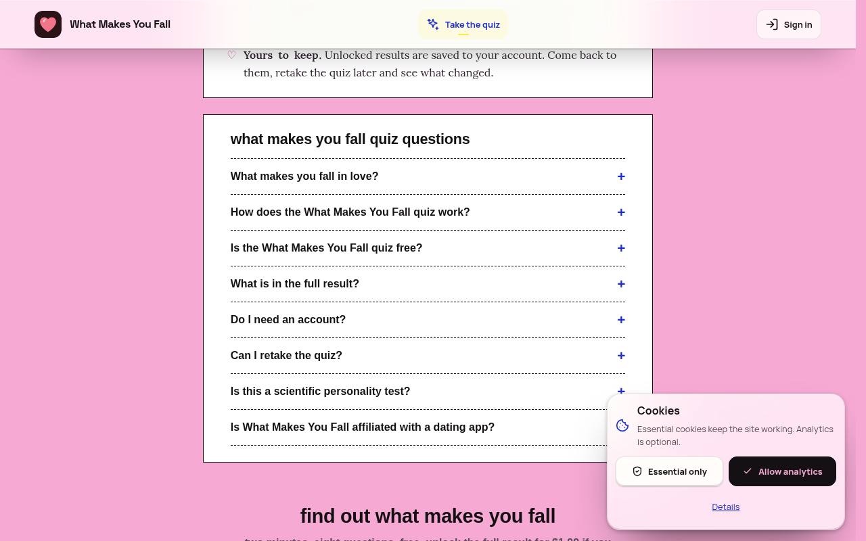Choose Essential only cookies
866x541 pixels.
(x=669, y=471)
